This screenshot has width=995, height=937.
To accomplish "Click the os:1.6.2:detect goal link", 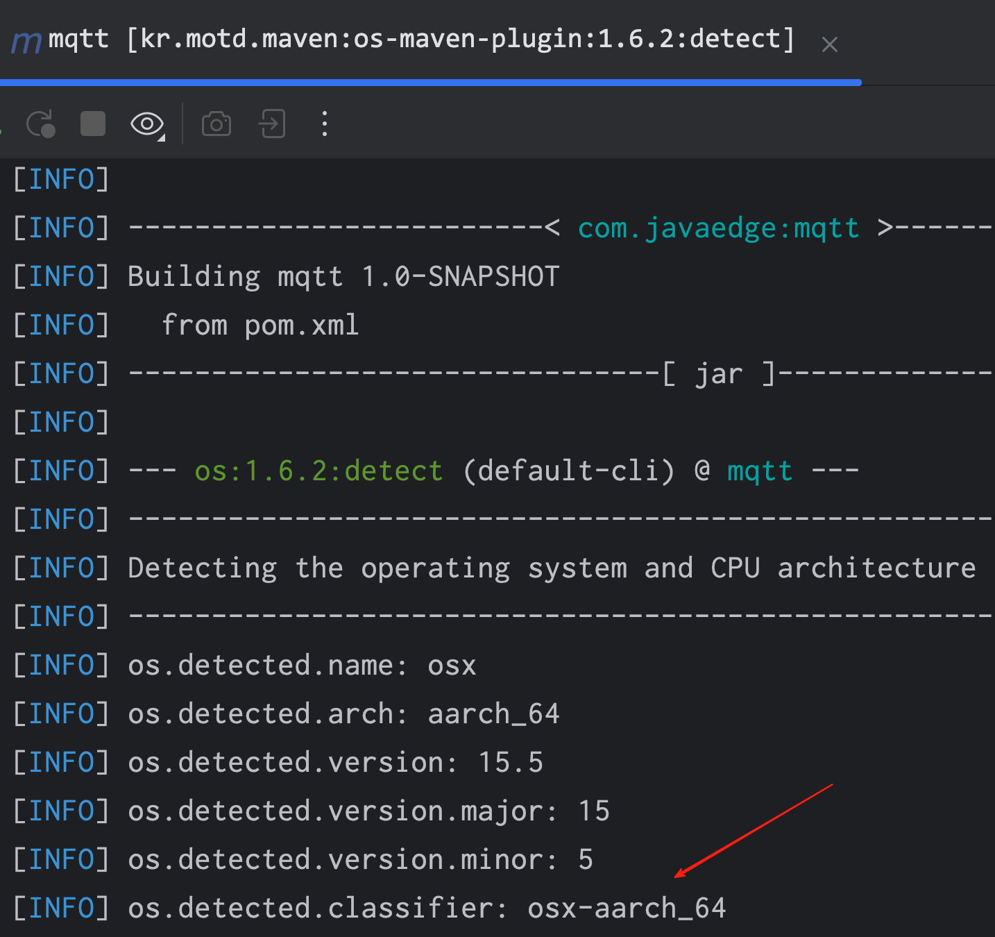I will [x=318, y=470].
